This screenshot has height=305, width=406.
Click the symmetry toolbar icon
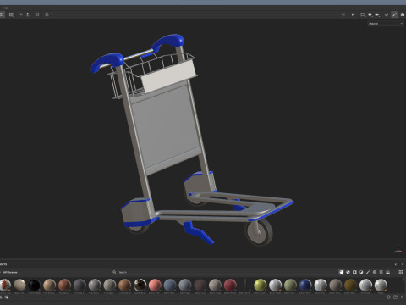pos(20,14)
